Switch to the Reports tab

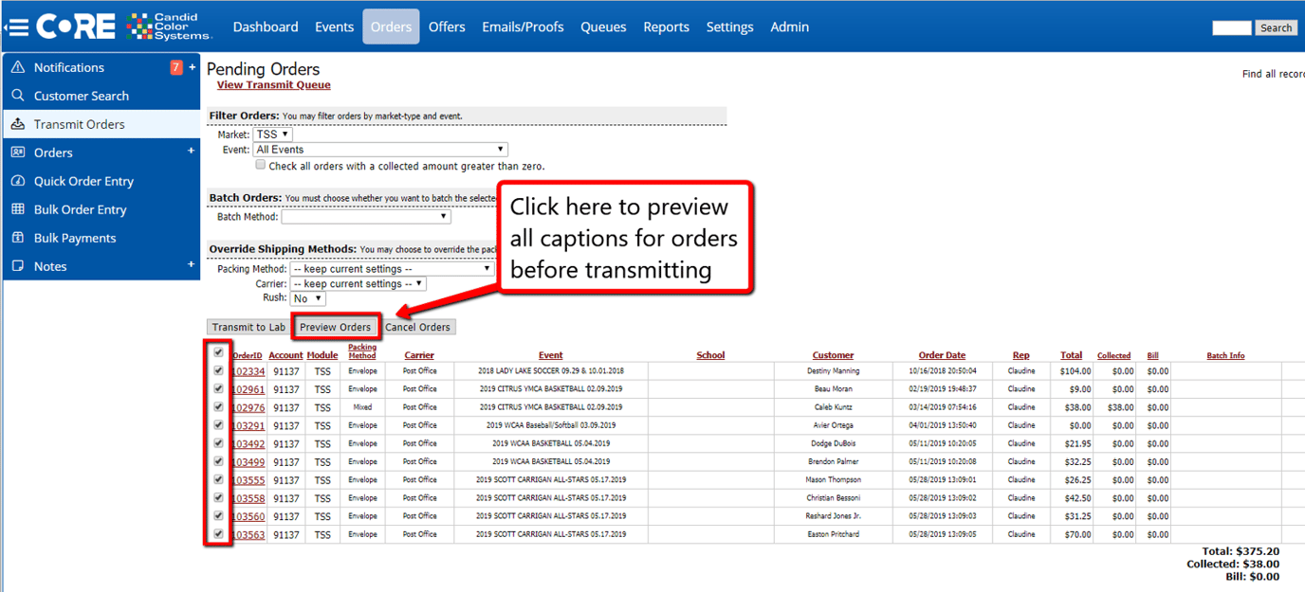click(666, 27)
